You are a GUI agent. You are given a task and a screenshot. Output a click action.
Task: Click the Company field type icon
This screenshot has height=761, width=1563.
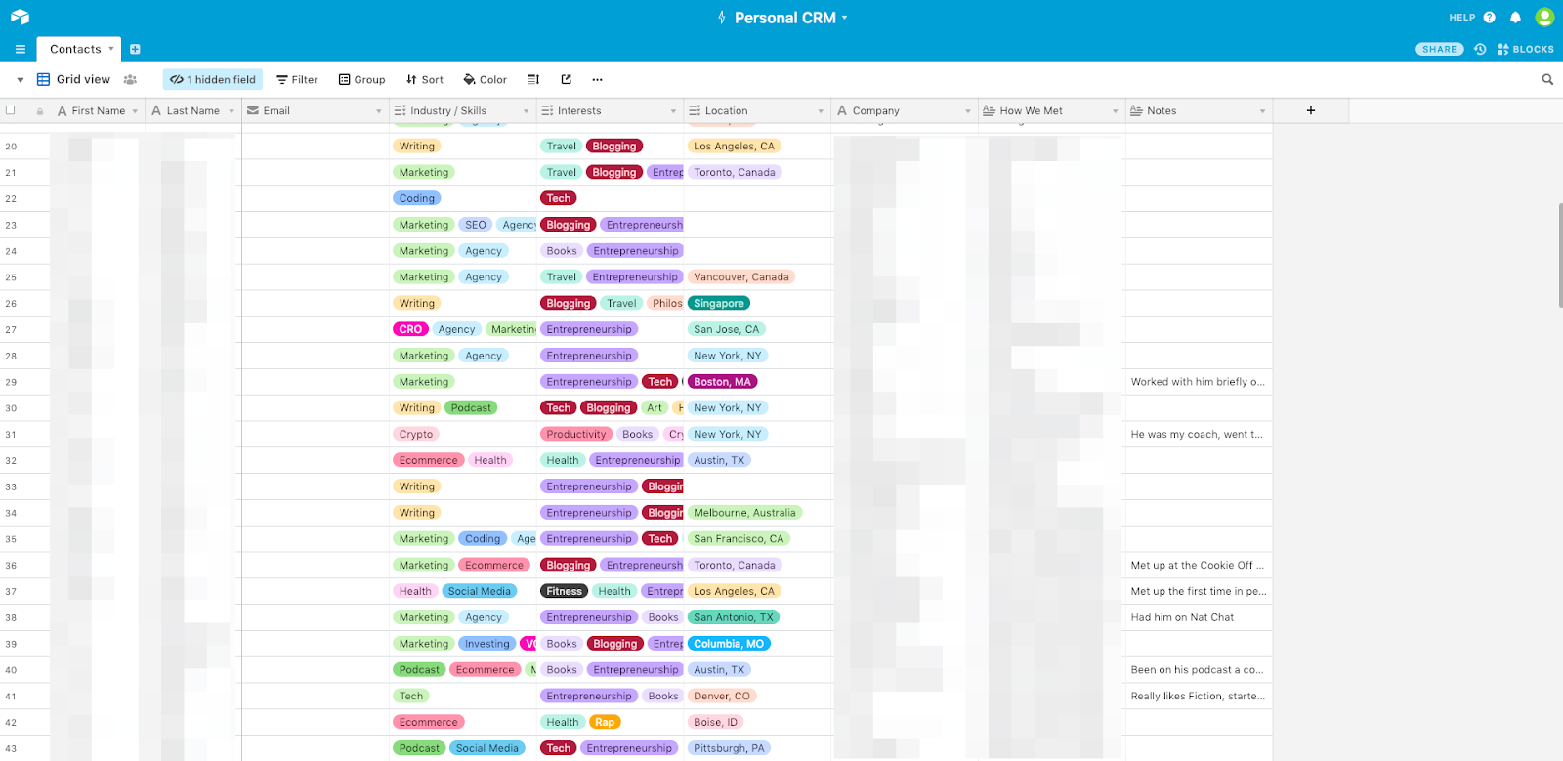pyautogui.click(x=842, y=110)
